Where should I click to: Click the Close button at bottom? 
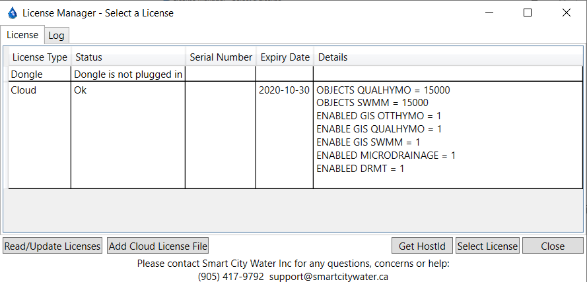553,246
